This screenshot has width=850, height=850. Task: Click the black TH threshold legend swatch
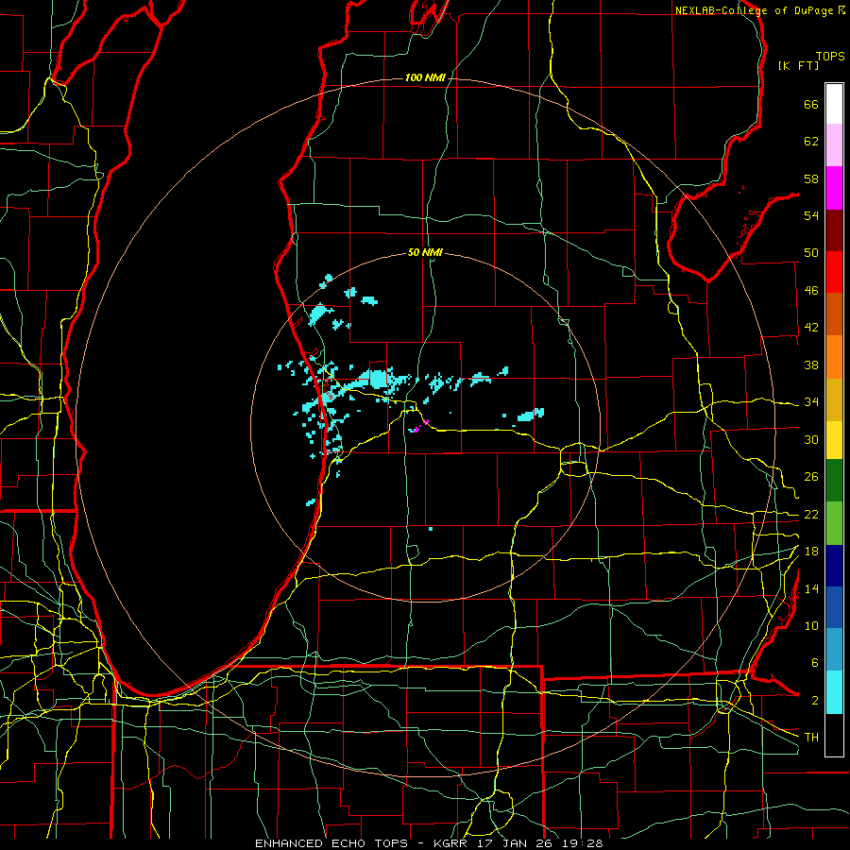click(x=834, y=735)
